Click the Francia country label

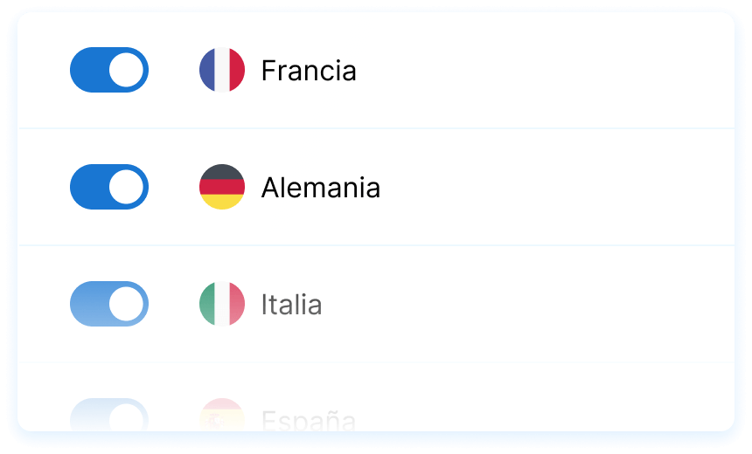[309, 71]
